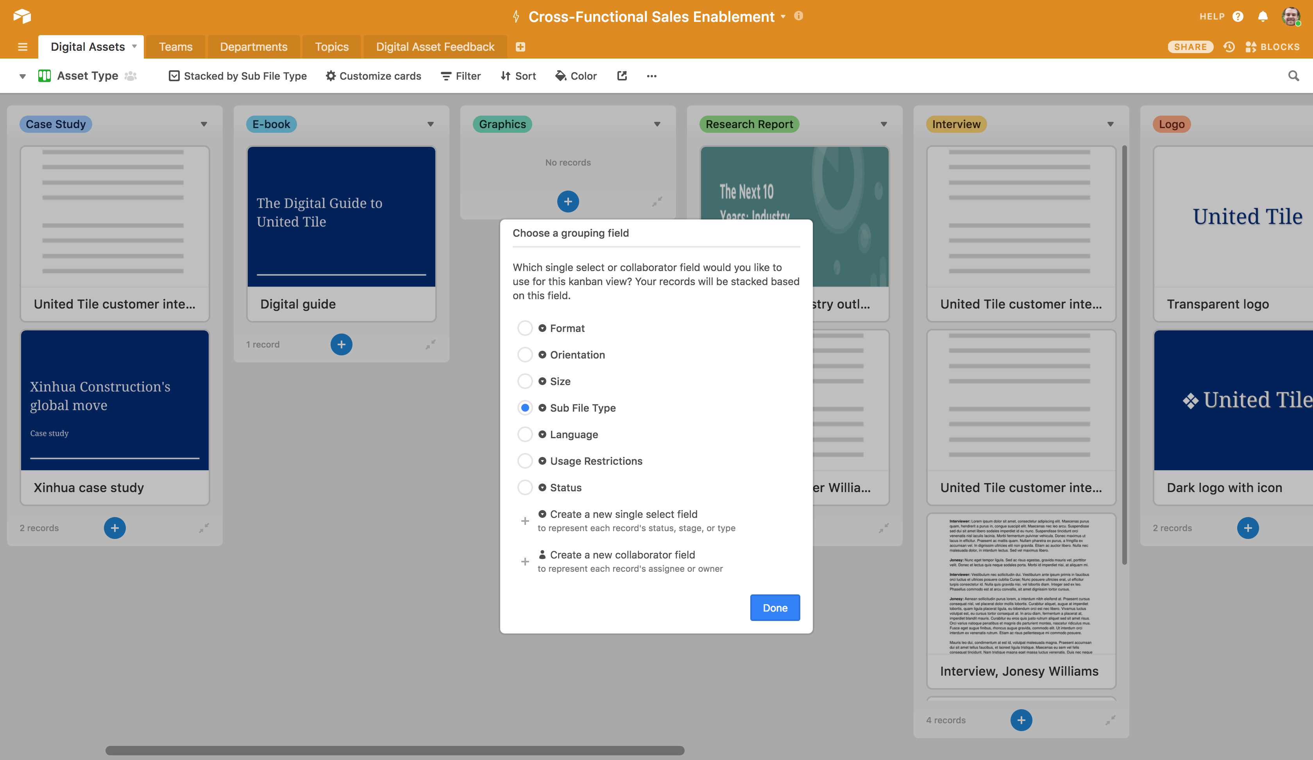Open the more options ellipsis menu

[x=651, y=76]
